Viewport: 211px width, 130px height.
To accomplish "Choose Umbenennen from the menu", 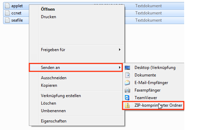I will 53,111.
